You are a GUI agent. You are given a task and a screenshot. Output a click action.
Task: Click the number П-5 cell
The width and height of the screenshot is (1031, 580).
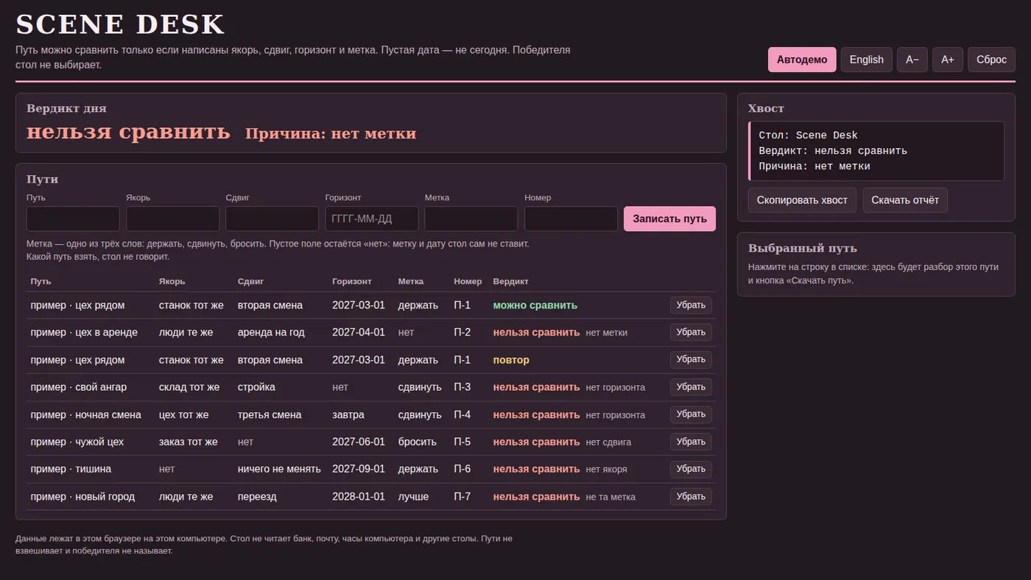click(462, 442)
